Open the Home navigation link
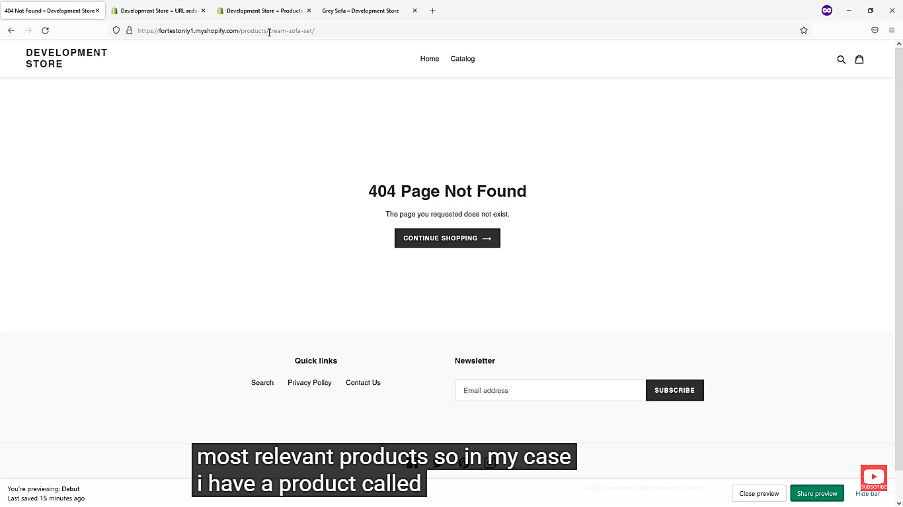This screenshot has height=507, width=903. click(430, 59)
